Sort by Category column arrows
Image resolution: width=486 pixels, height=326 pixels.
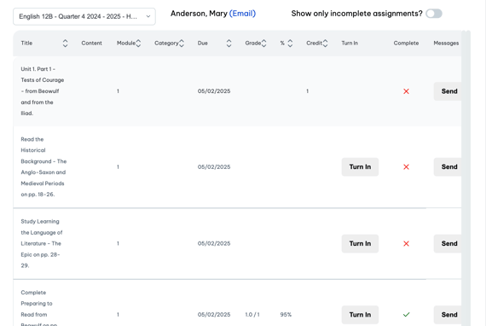182,44
